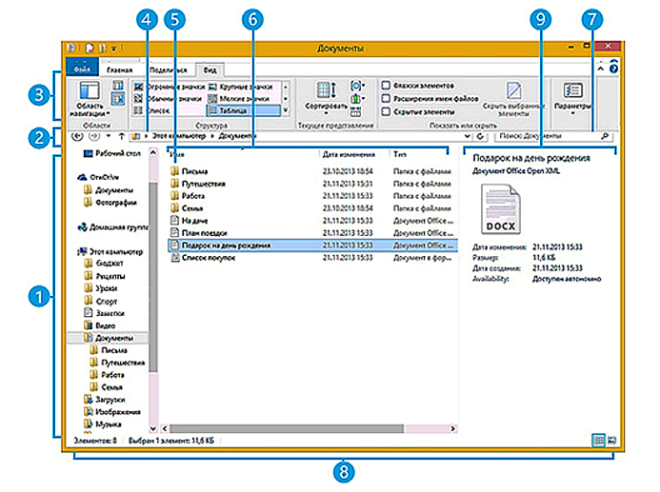The image size is (660, 492).
Task: Click the DOCX preview file icon
Action: (x=500, y=209)
